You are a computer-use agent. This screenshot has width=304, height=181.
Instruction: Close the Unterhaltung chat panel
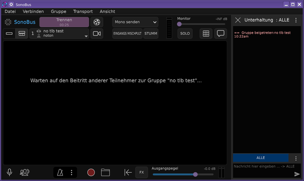point(238,20)
